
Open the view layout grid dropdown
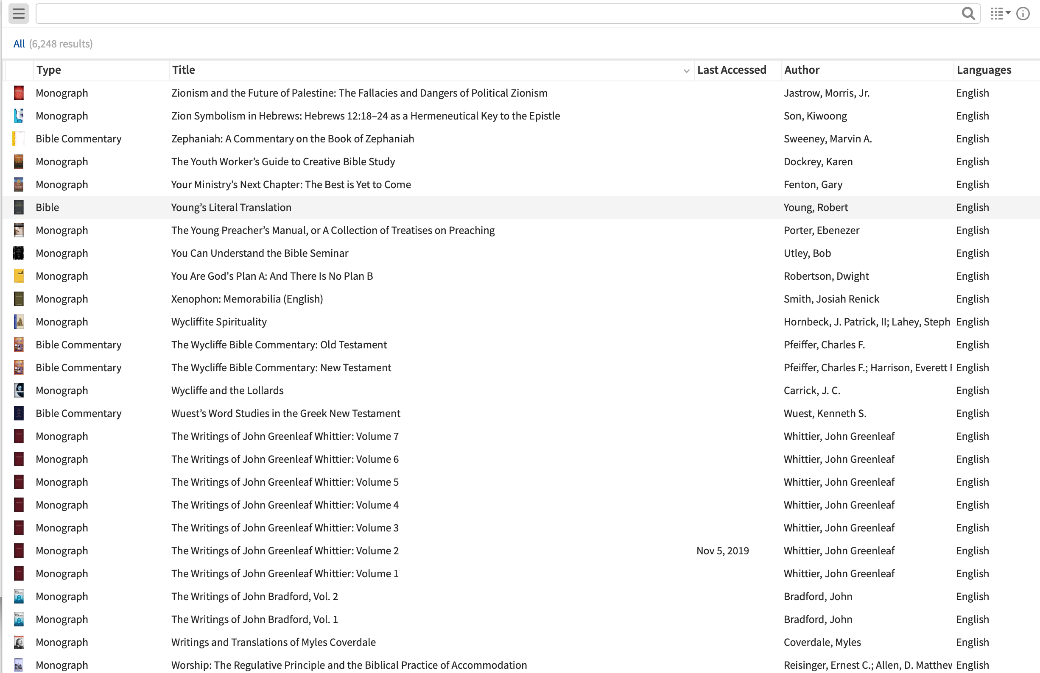point(1000,14)
